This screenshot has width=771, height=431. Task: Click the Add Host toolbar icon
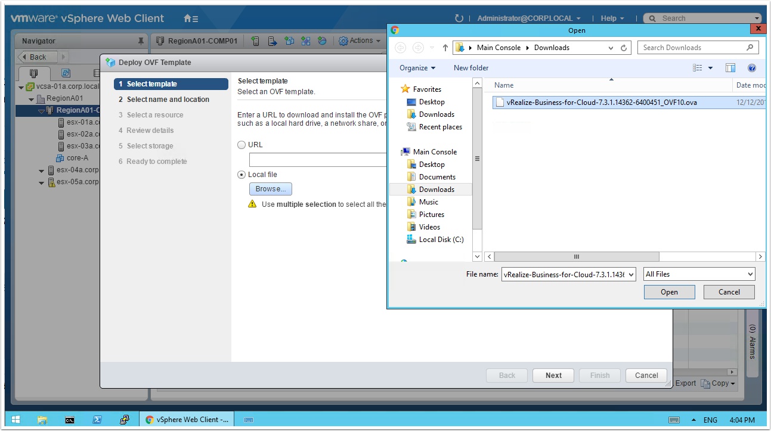(255, 41)
